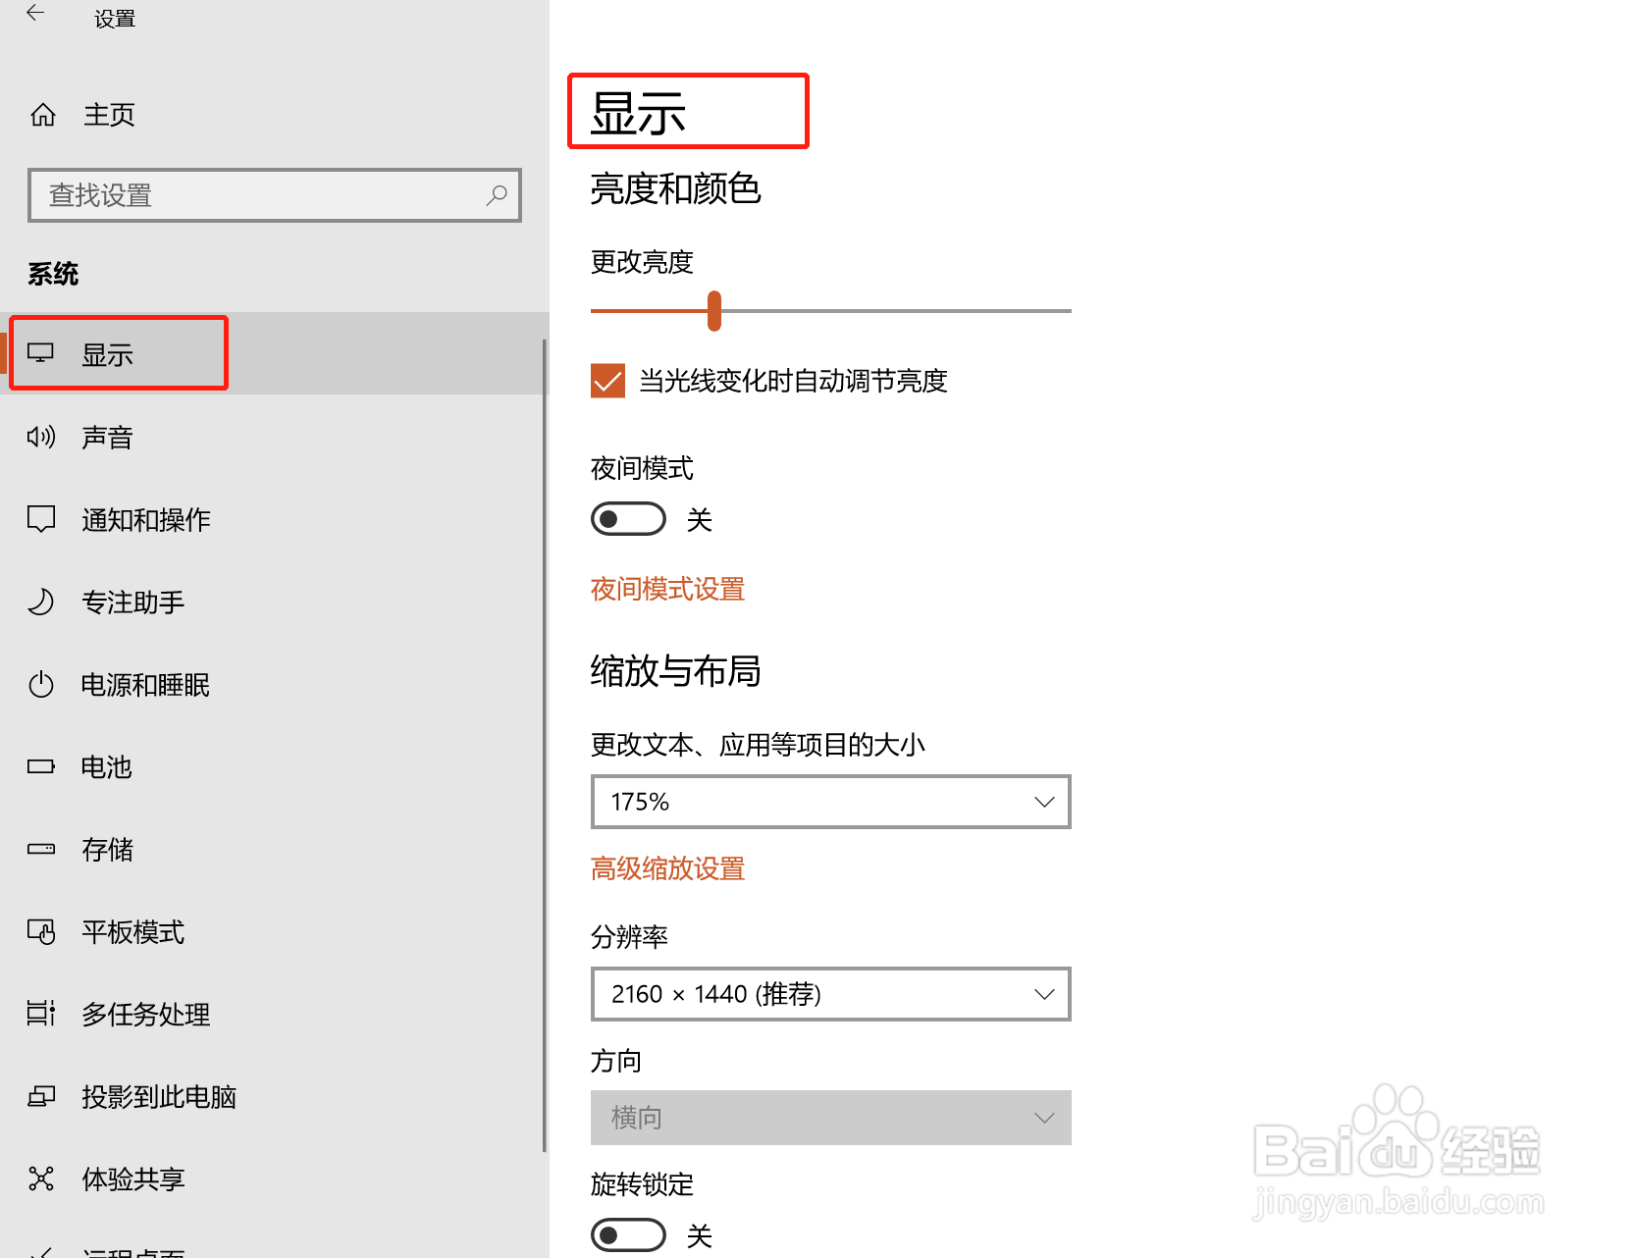Select the 电源和睡眠 power icon
The height and width of the screenshot is (1258, 1633).
pyautogui.click(x=40, y=684)
